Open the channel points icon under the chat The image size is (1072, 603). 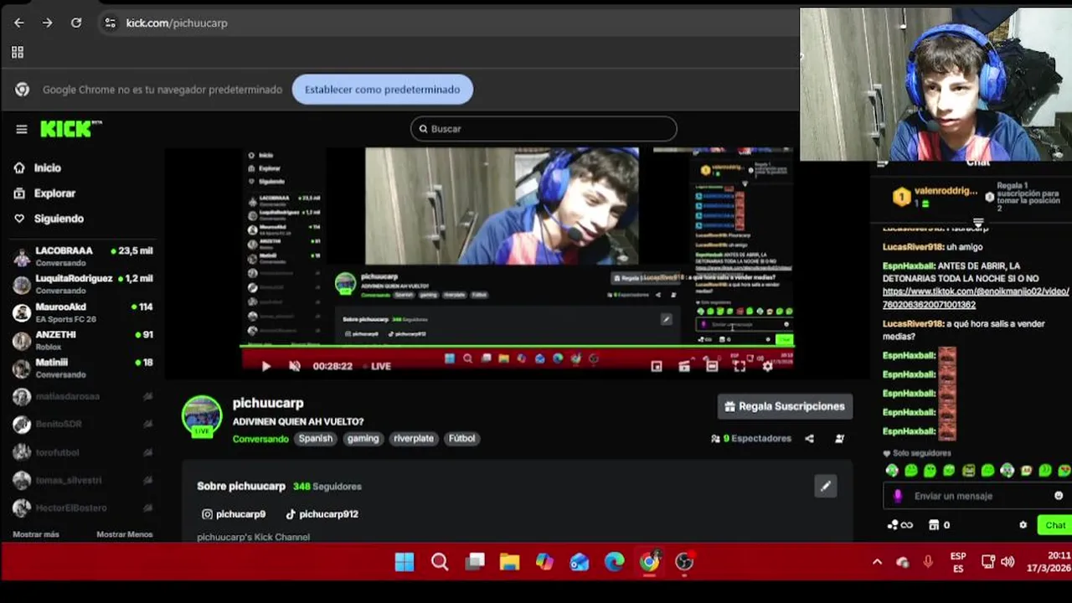(x=900, y=525)
